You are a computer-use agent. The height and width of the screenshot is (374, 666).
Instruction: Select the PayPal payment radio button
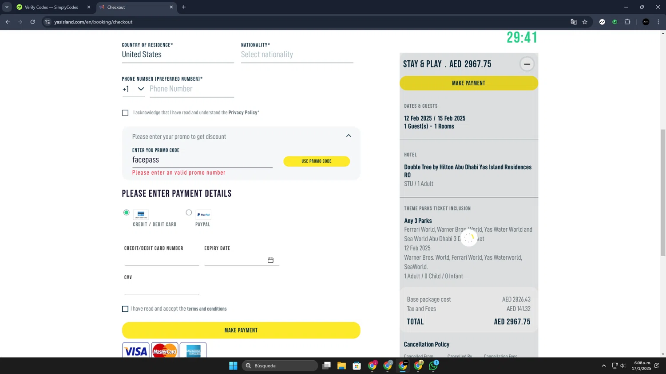click(x=189, y=213)
